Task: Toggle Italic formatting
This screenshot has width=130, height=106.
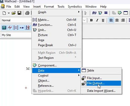Action: (x=97, y=20)
